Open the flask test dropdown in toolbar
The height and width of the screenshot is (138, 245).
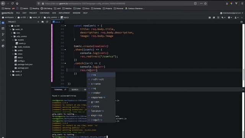click(x=237, y=18)
